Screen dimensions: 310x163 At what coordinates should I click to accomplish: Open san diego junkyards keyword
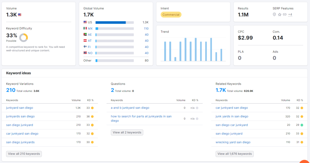[x=20, y=142]
